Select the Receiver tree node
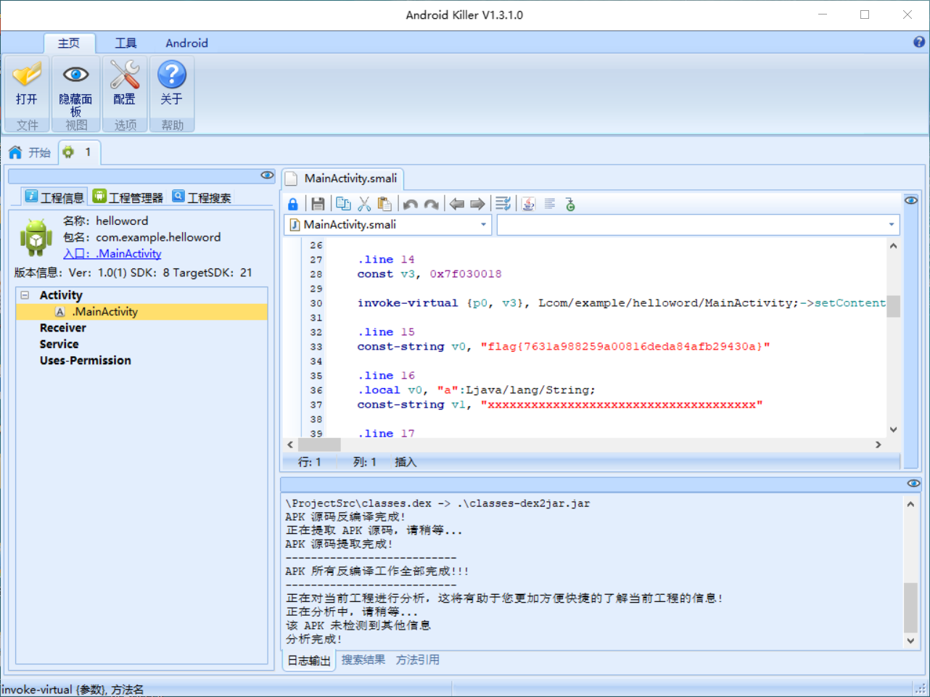The image size is (930, 697). tap(63, 328)
